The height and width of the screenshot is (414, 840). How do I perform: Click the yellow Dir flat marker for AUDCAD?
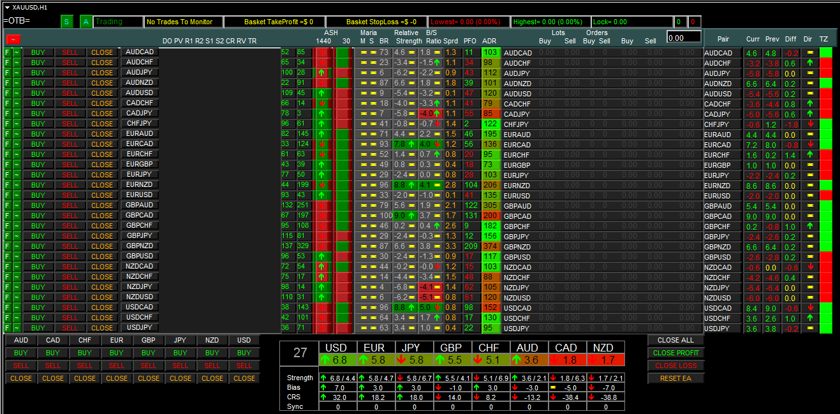pos(810,53)
